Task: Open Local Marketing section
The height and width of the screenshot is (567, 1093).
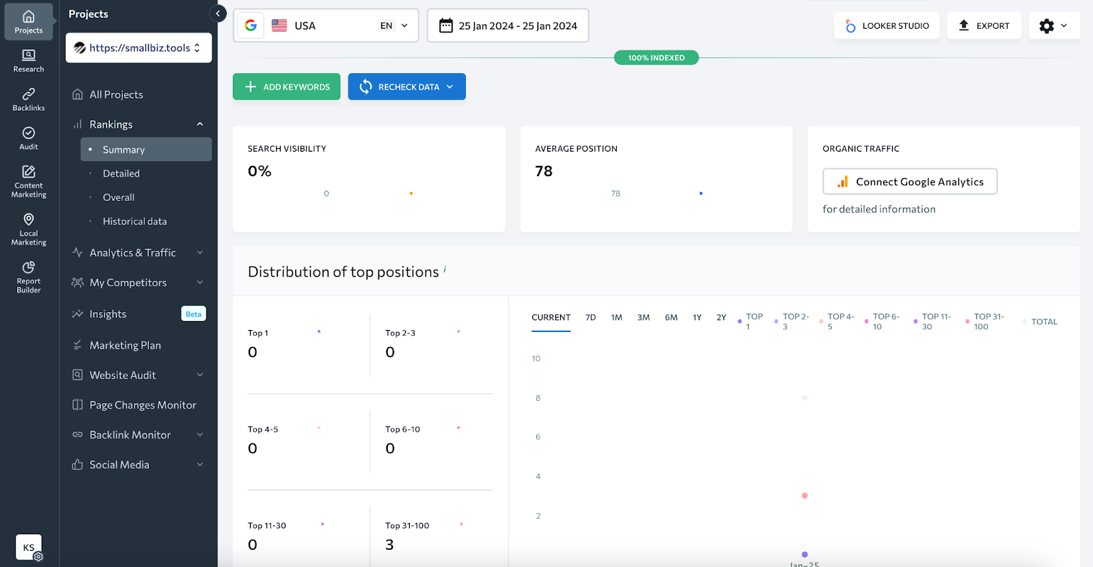Action: coord(28,229)
